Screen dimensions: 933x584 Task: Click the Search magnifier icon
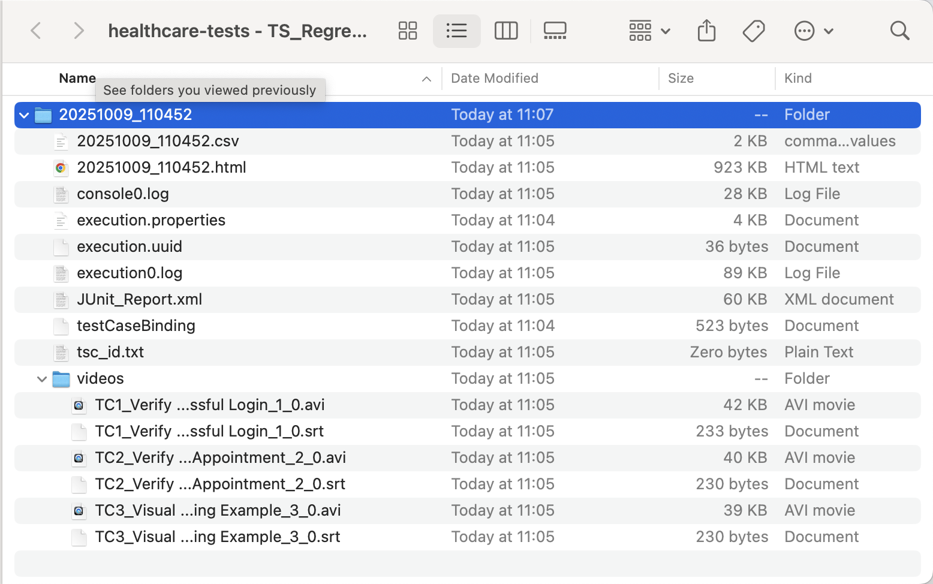pos(899,31)
